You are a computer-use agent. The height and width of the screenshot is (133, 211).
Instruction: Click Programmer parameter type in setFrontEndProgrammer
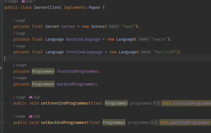[116, 103]
